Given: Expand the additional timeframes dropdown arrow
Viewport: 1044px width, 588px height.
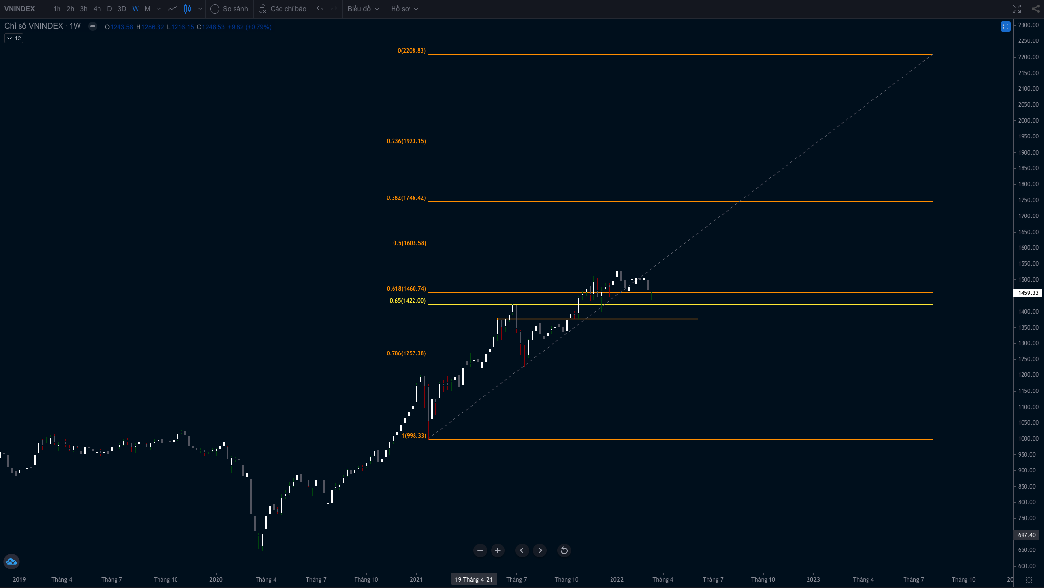Looking at the screenshot, I should 159,9.
